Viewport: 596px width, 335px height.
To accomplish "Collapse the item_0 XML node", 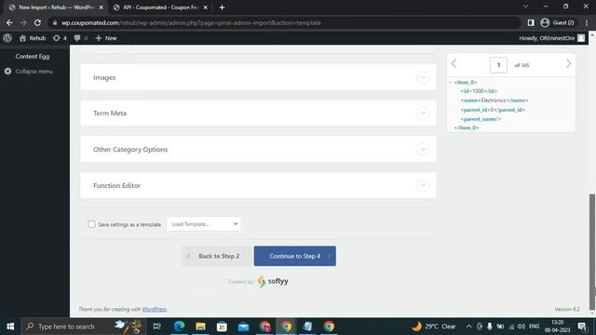I will click(x=451, y=83).
